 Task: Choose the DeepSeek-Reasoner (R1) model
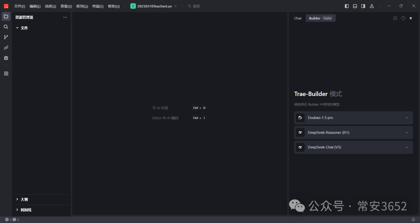click(x=353, y=132)
